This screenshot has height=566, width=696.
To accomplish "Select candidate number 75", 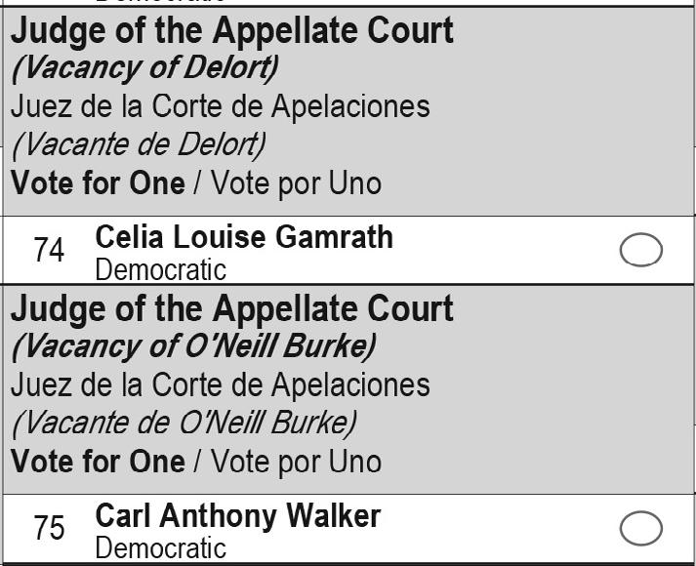I will point(49,528).
